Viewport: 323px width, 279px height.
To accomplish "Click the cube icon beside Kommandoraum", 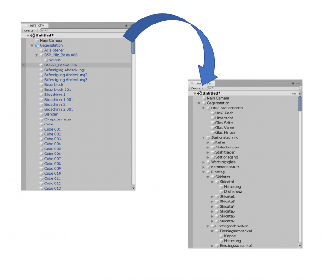I will pyautogui.click(x=208, y=167).
